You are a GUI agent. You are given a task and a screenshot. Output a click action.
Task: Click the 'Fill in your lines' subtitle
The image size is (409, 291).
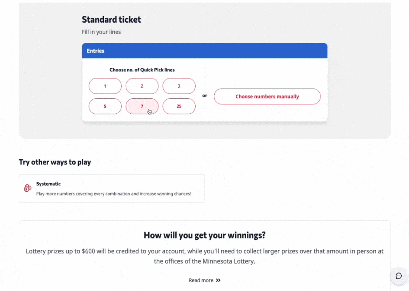pos(101,32)
